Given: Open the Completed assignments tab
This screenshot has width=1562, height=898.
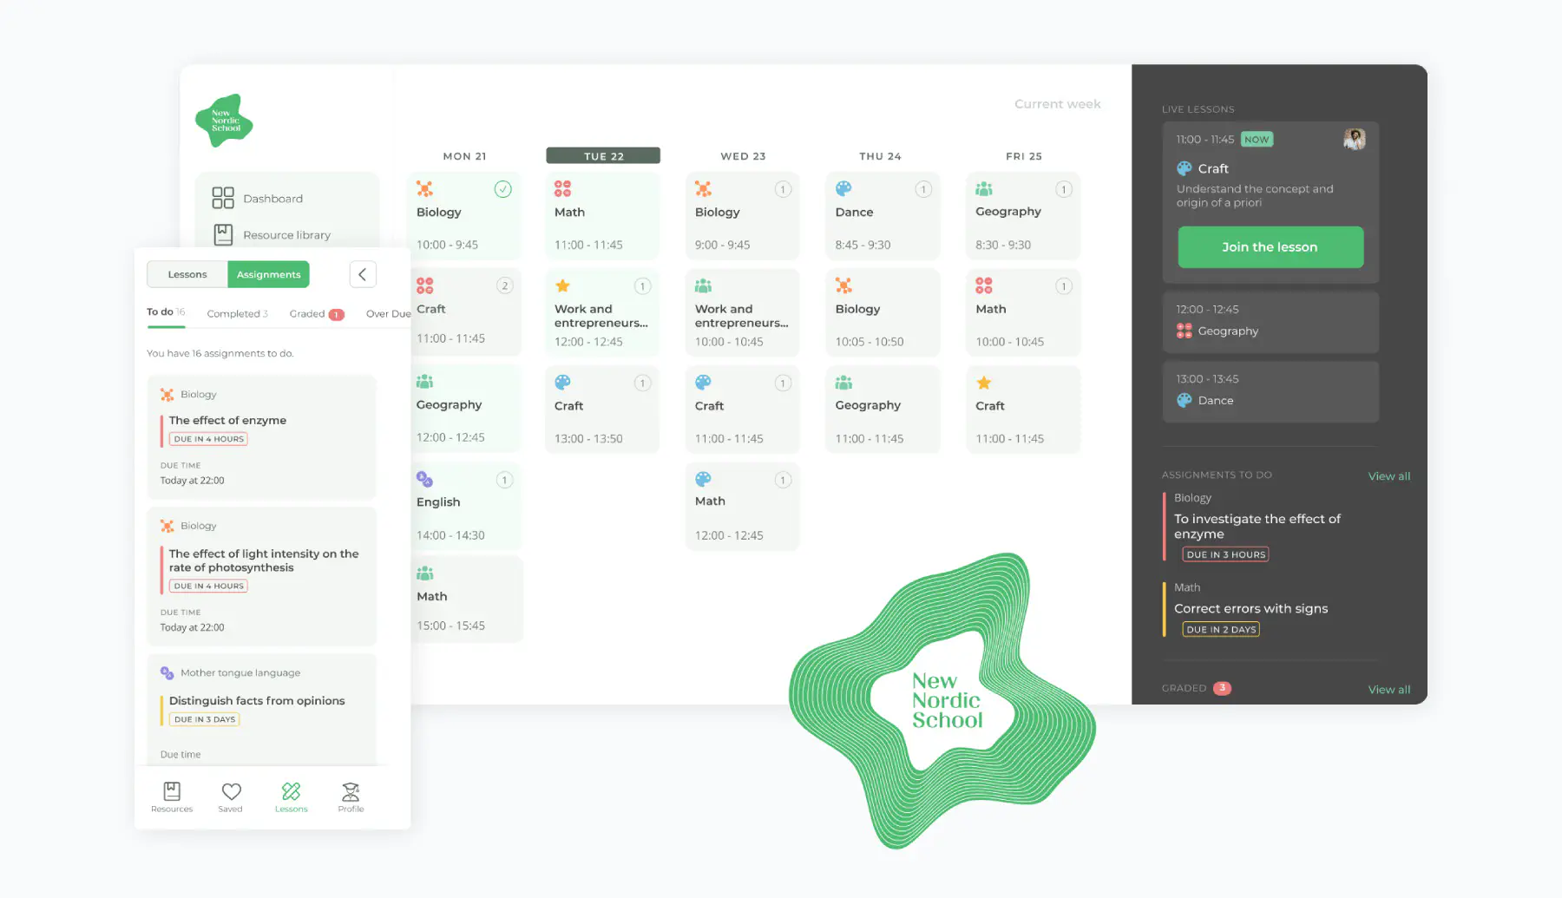Looking at the screenshot, I should [x=236, y=314].
